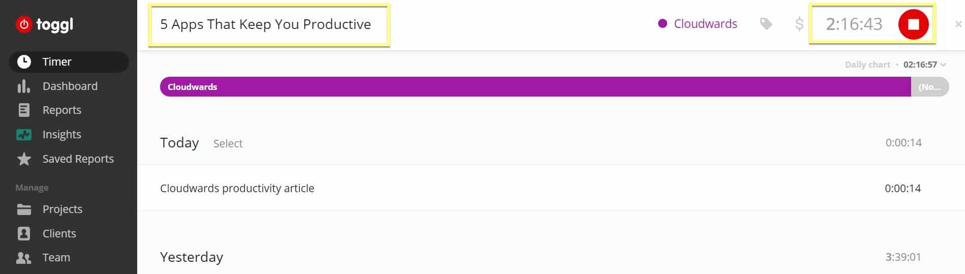Click the Projects folder icon

point(24,209)
